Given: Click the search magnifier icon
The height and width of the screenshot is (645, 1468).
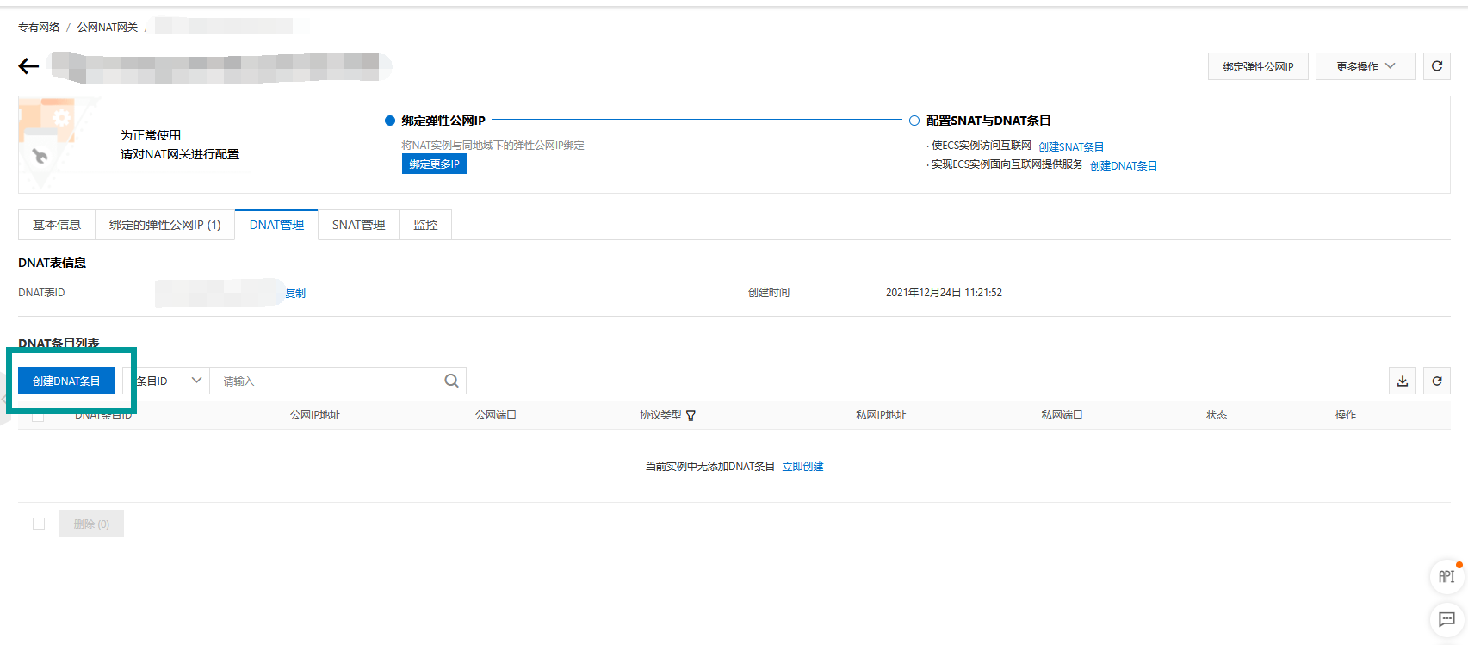Looking at the screenshot, I should coord(451,381).
